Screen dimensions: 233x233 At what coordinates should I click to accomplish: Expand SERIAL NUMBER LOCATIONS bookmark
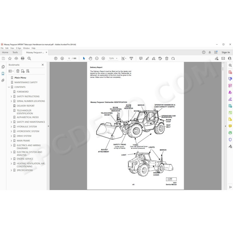pos(11,101)
